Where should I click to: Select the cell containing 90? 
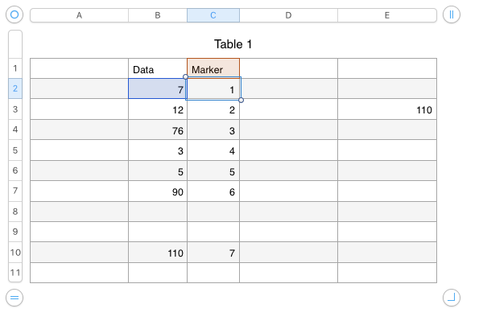pyautogui.click(x=158, y=191)
